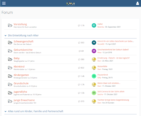
Task: Open the Grundschule forum
Action: click(x=21, y=83)
